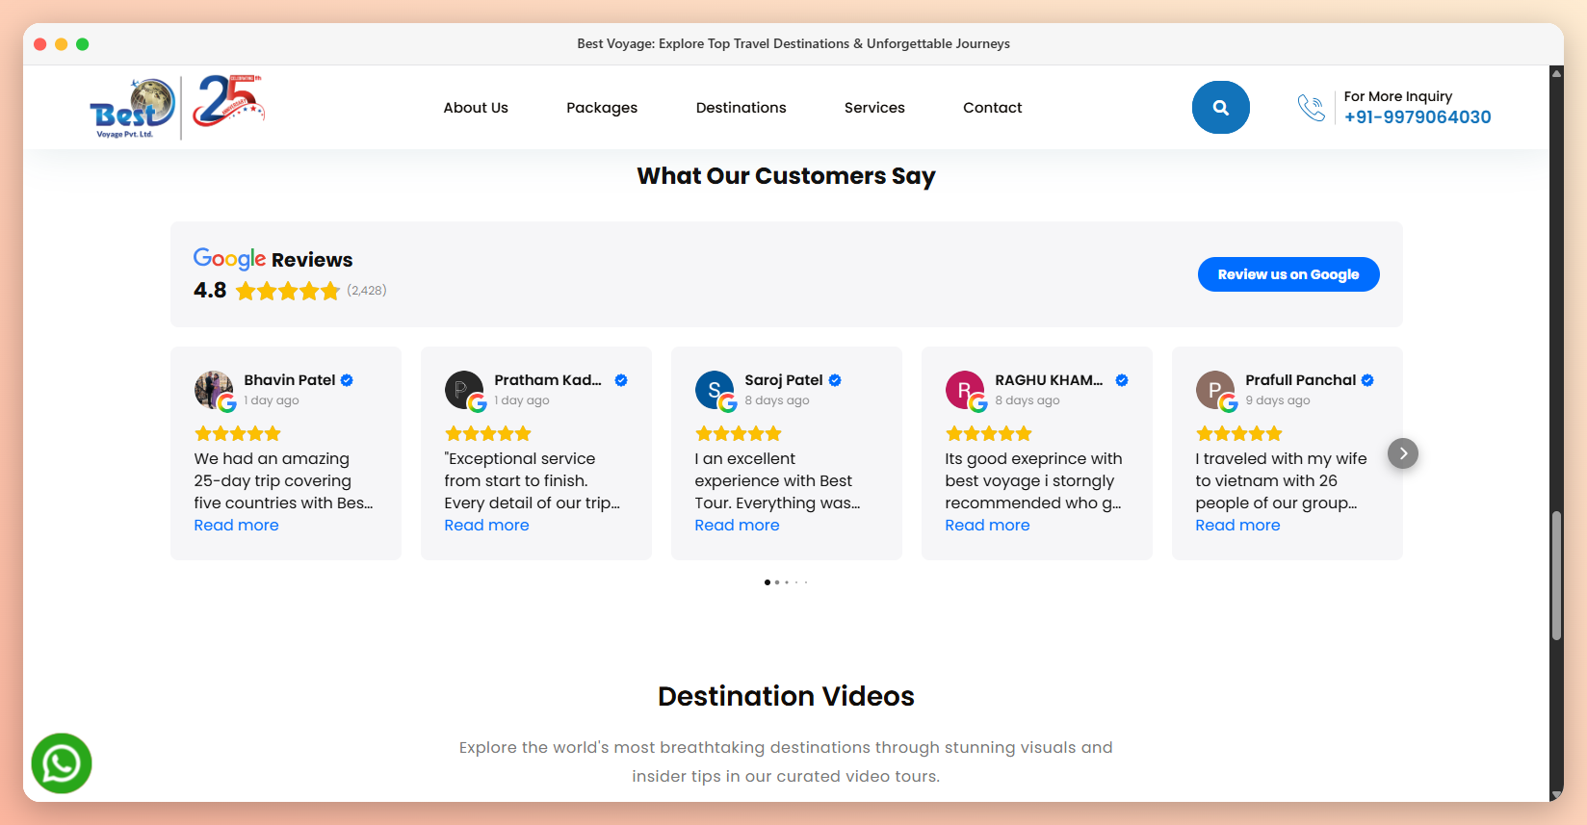1587x825 pixels.
Task: Click Review us on Google button
Action: [1288, 274]
